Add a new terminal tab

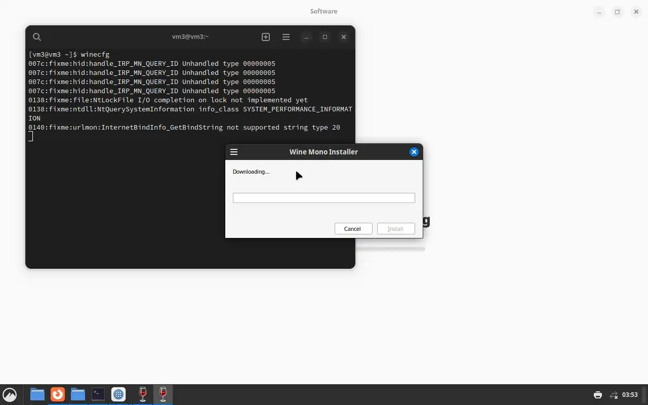(266, 37)
